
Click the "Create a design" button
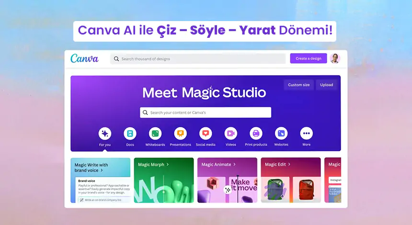point(309,58)
